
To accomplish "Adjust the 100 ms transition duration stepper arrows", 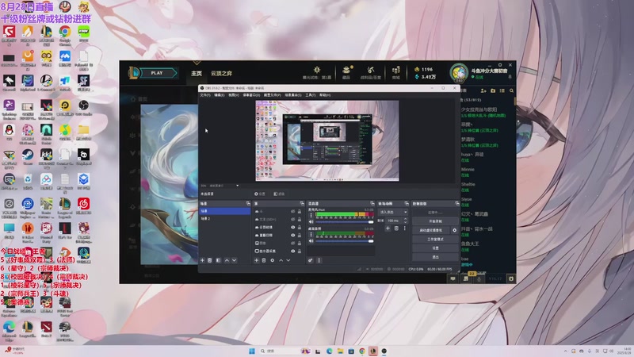I will [405, 221].
